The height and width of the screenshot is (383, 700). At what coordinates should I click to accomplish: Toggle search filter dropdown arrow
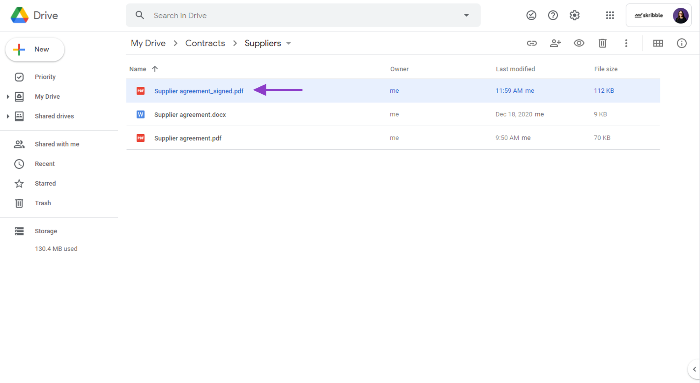(466, 15)
